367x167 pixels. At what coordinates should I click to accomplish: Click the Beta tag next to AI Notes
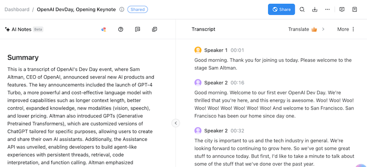38,29
